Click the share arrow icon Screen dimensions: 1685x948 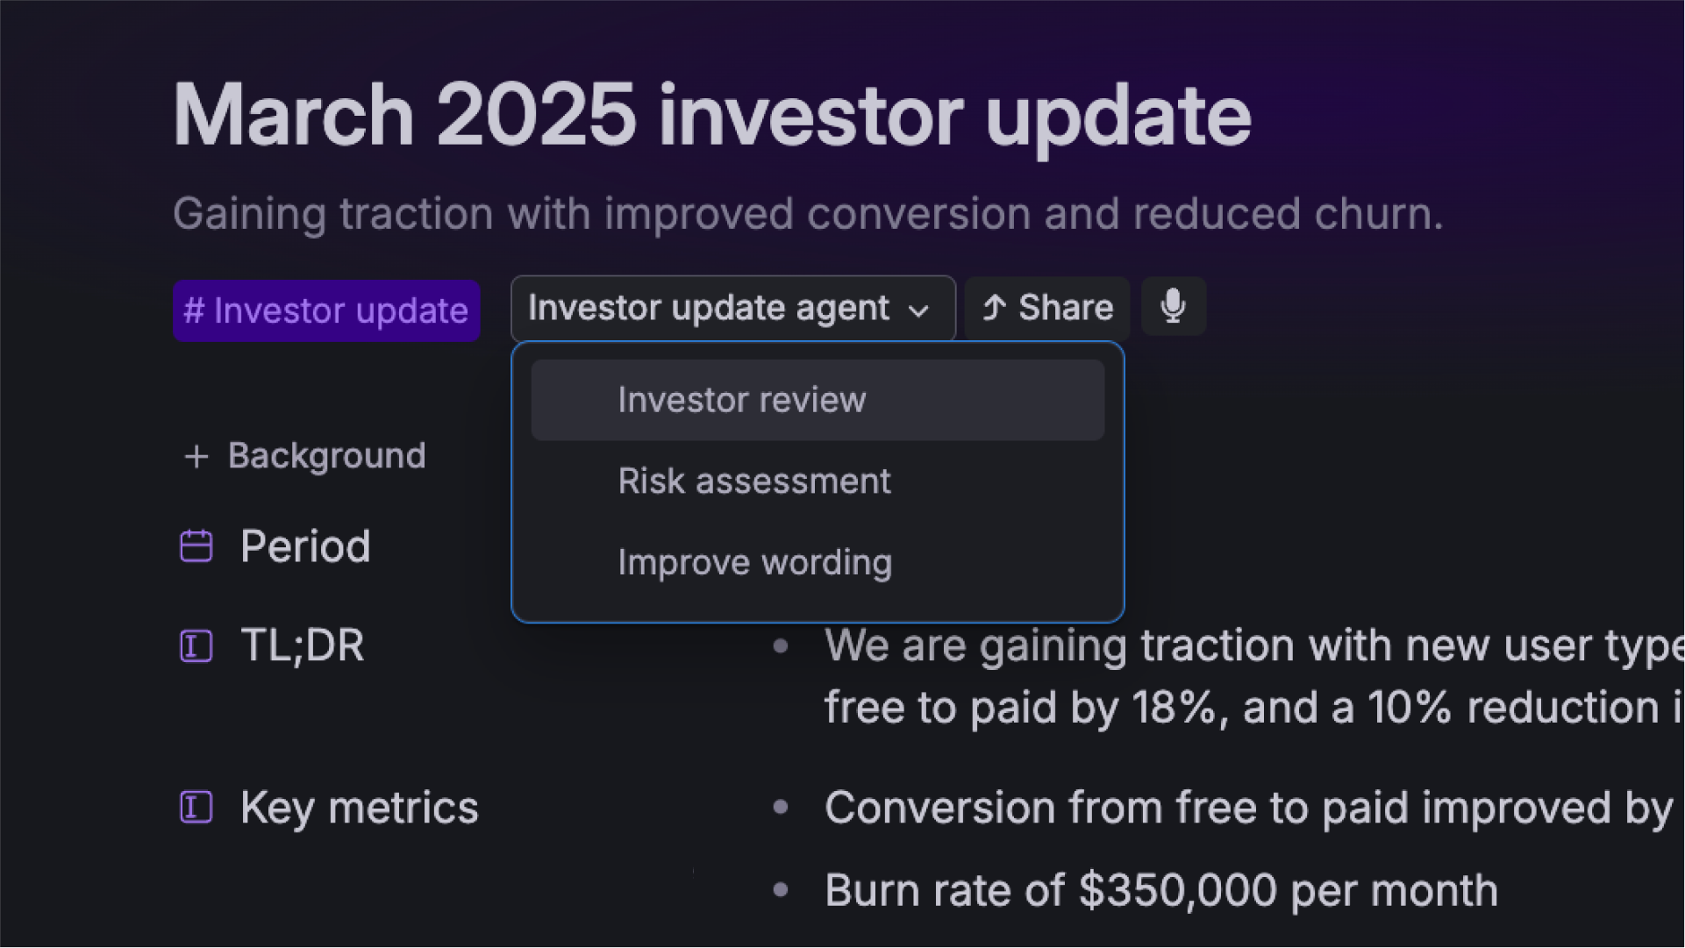(x=994, y=308)
